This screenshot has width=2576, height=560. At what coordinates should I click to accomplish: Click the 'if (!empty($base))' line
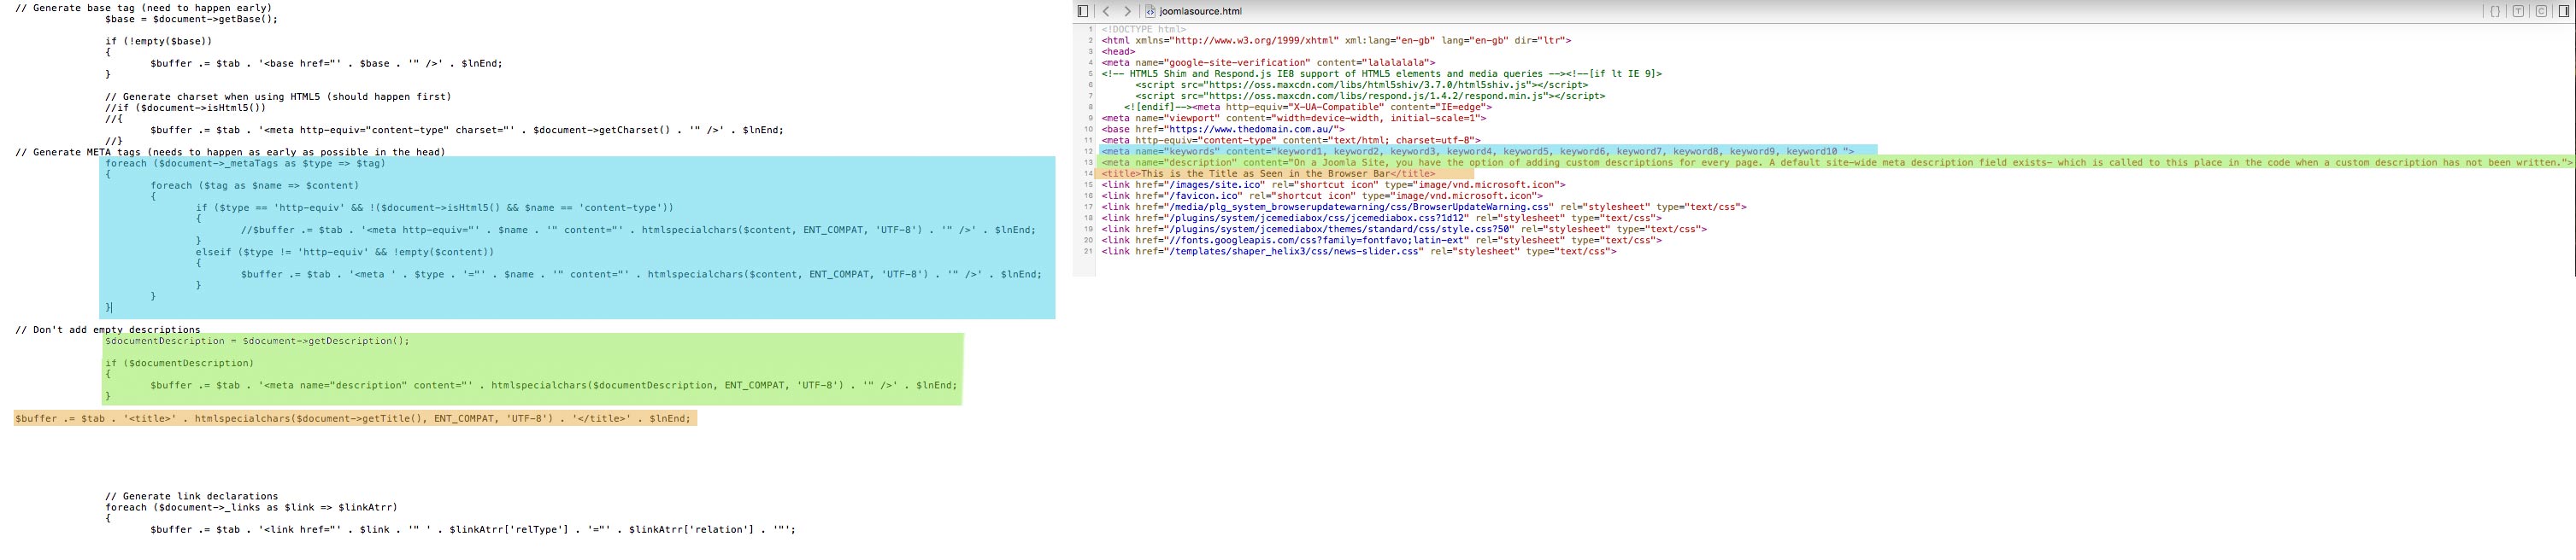159,41
